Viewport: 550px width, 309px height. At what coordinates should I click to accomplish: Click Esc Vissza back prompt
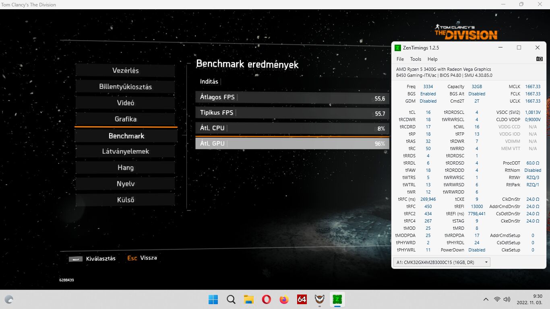[x=142, y=258]
